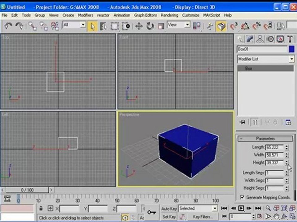Viewport: 297px width, 222px height.
Task: Open the Display command panel tab
Action: tap(280, 39)
